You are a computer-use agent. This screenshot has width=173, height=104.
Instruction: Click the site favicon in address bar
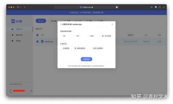click(x=81, y=7)
